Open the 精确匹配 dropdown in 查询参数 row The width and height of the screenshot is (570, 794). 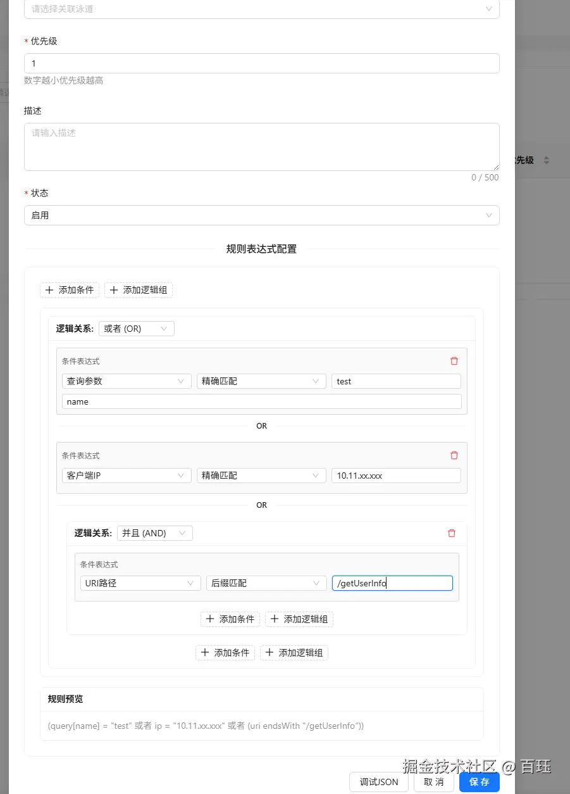[x=261, y=381]
